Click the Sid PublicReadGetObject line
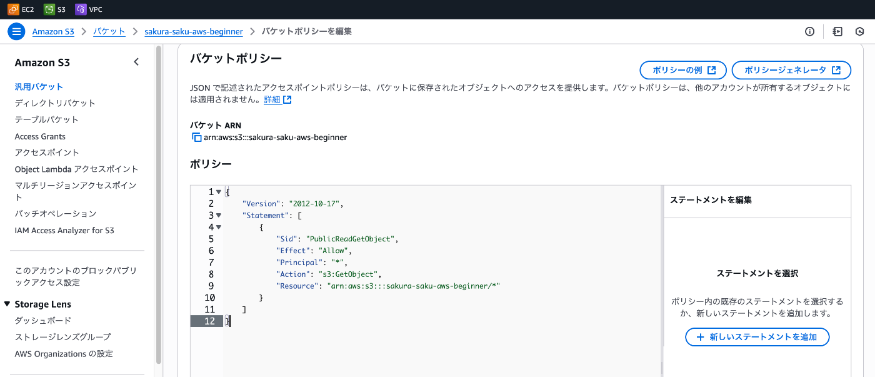This screenshot has height=377, width=875. click(x=337, y=239)
